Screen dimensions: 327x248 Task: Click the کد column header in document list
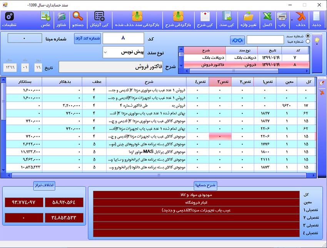[295, 50]
